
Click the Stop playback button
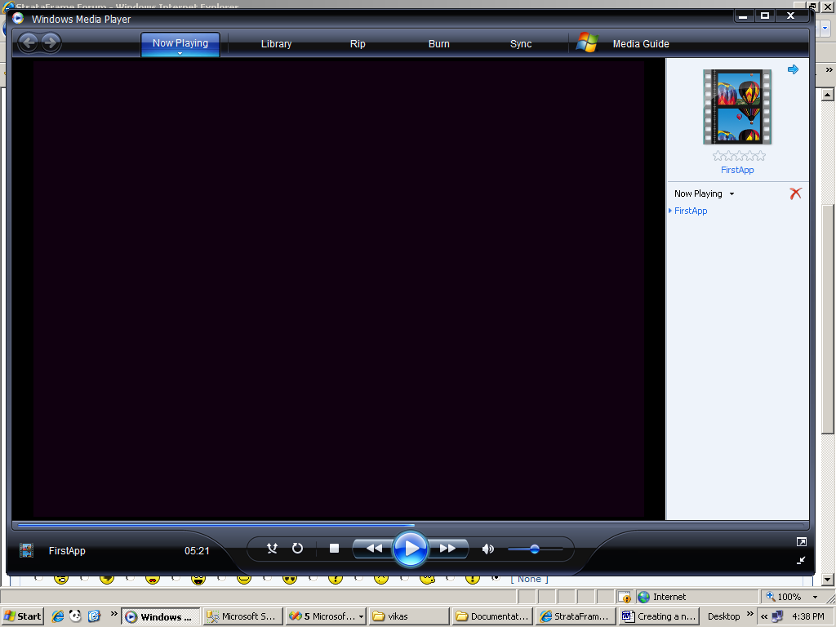pos(334,549)
